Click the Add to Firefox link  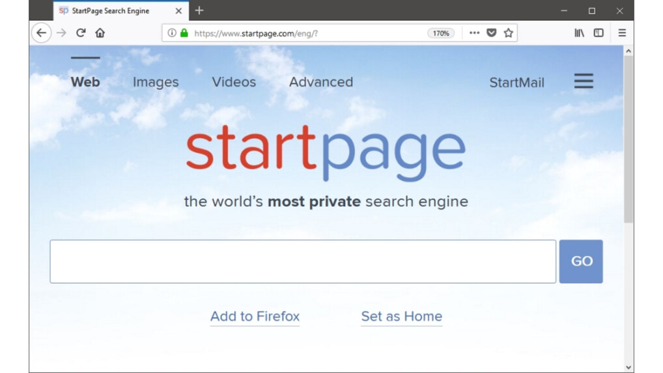(255, 316)
